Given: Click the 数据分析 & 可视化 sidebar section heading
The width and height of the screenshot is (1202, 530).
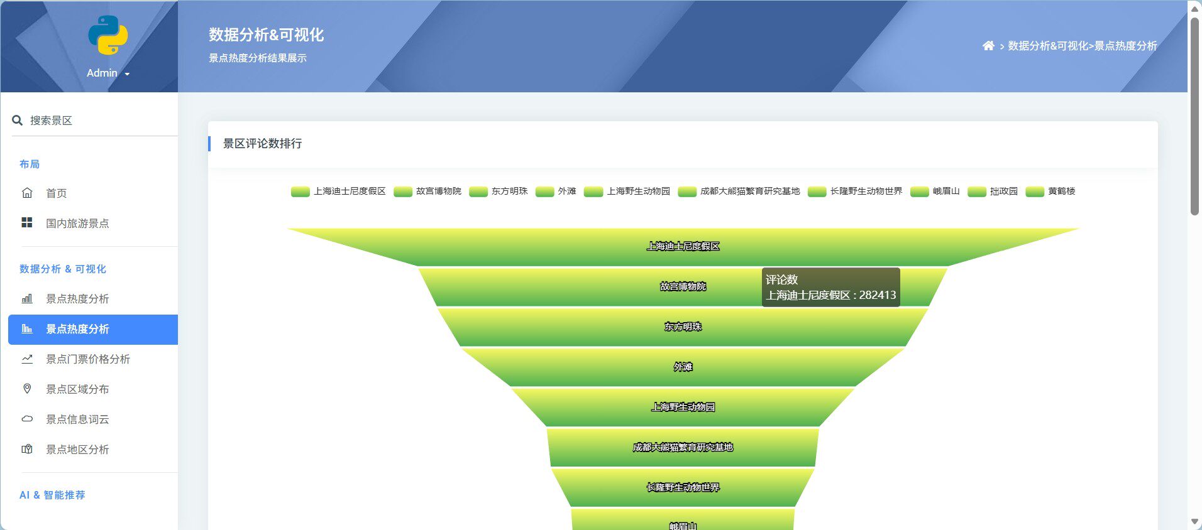Looking at the screenshot, I should click(63, 269).
